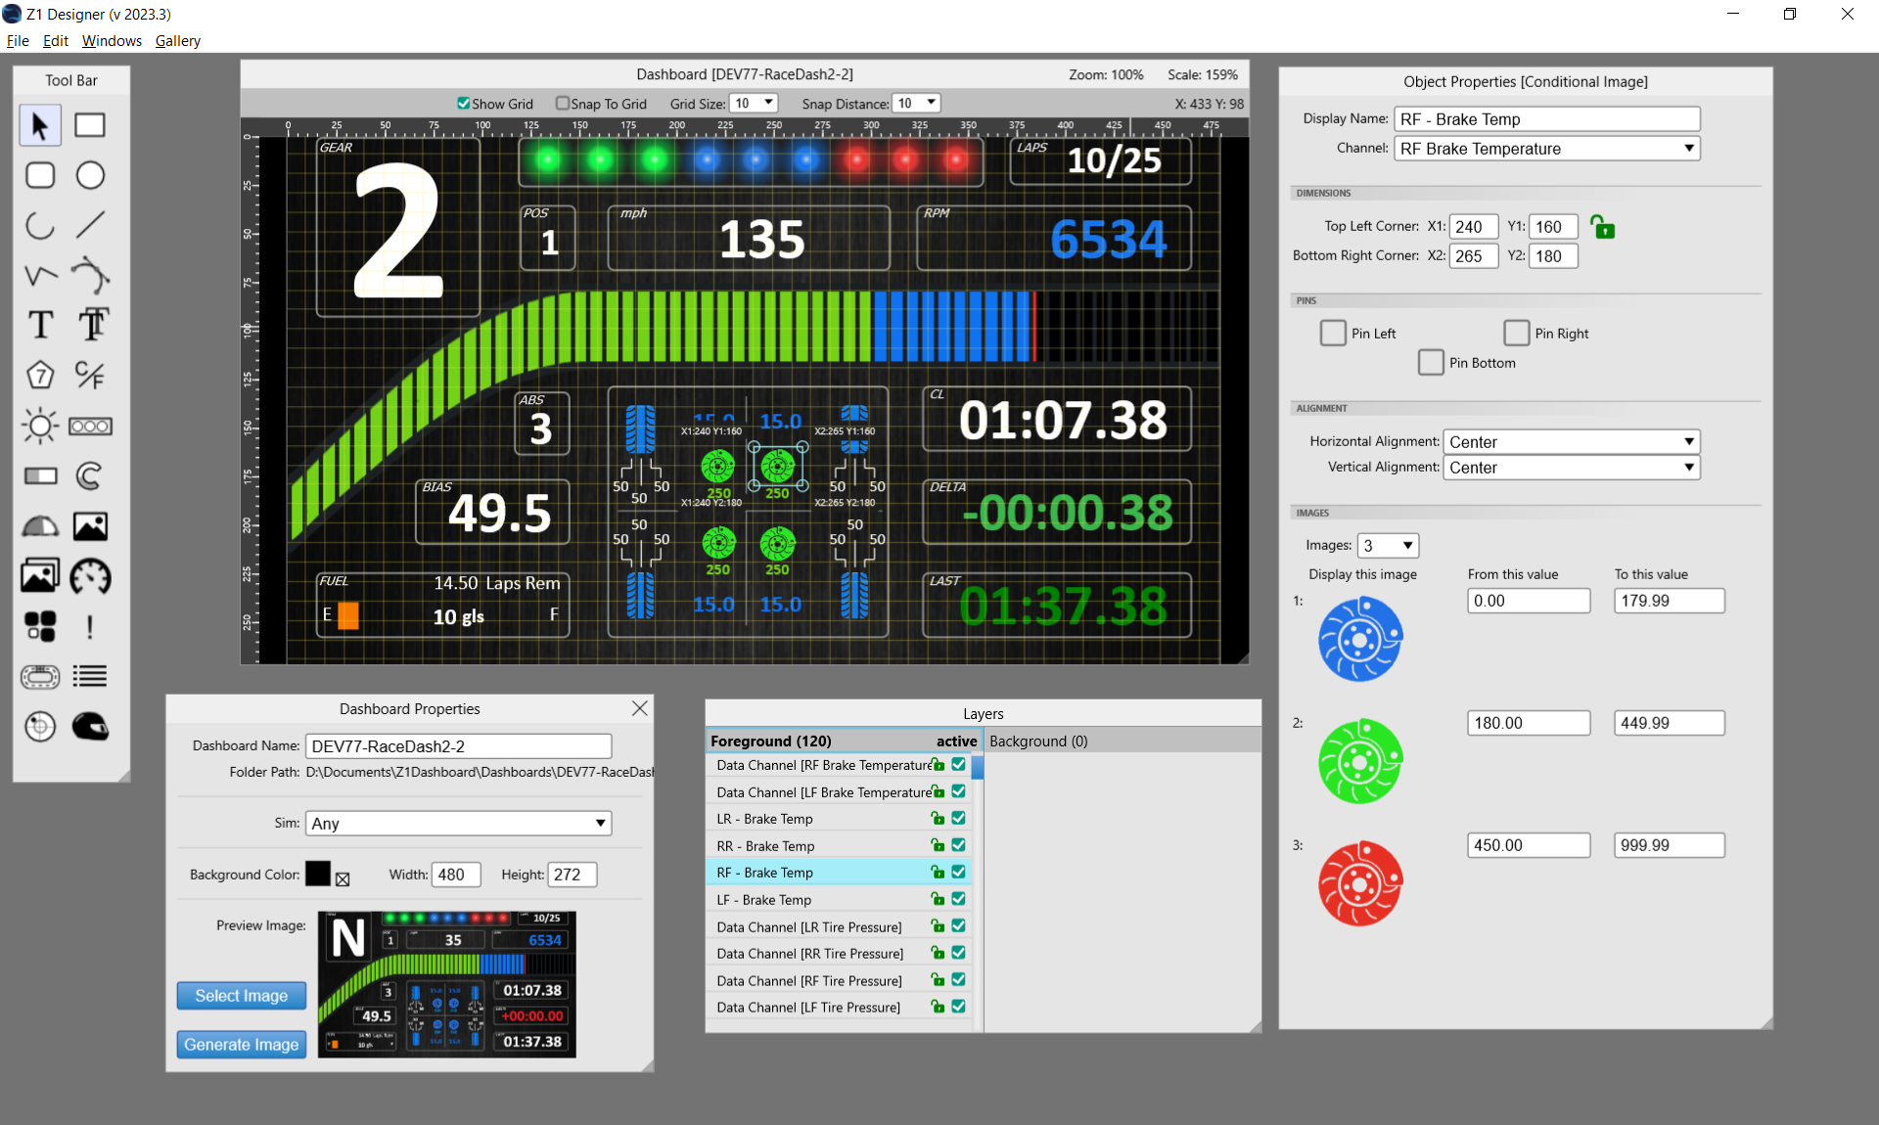
Task: Toggle RF - Brake Temp layer active
Action: tap(962, 872)
